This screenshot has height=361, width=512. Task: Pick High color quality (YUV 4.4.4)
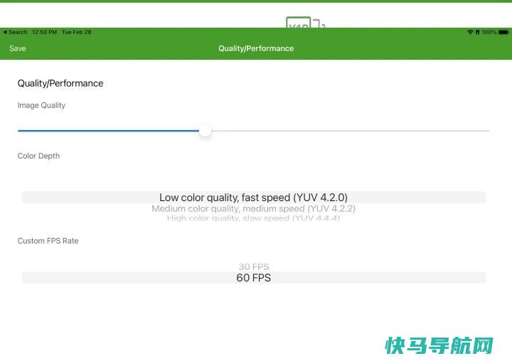[253, 218]
